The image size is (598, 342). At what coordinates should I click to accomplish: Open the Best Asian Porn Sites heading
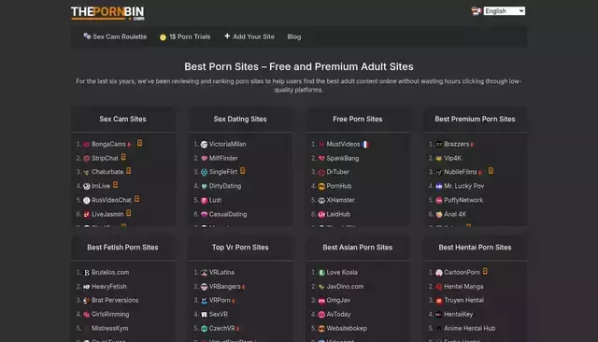click(357, 247)
